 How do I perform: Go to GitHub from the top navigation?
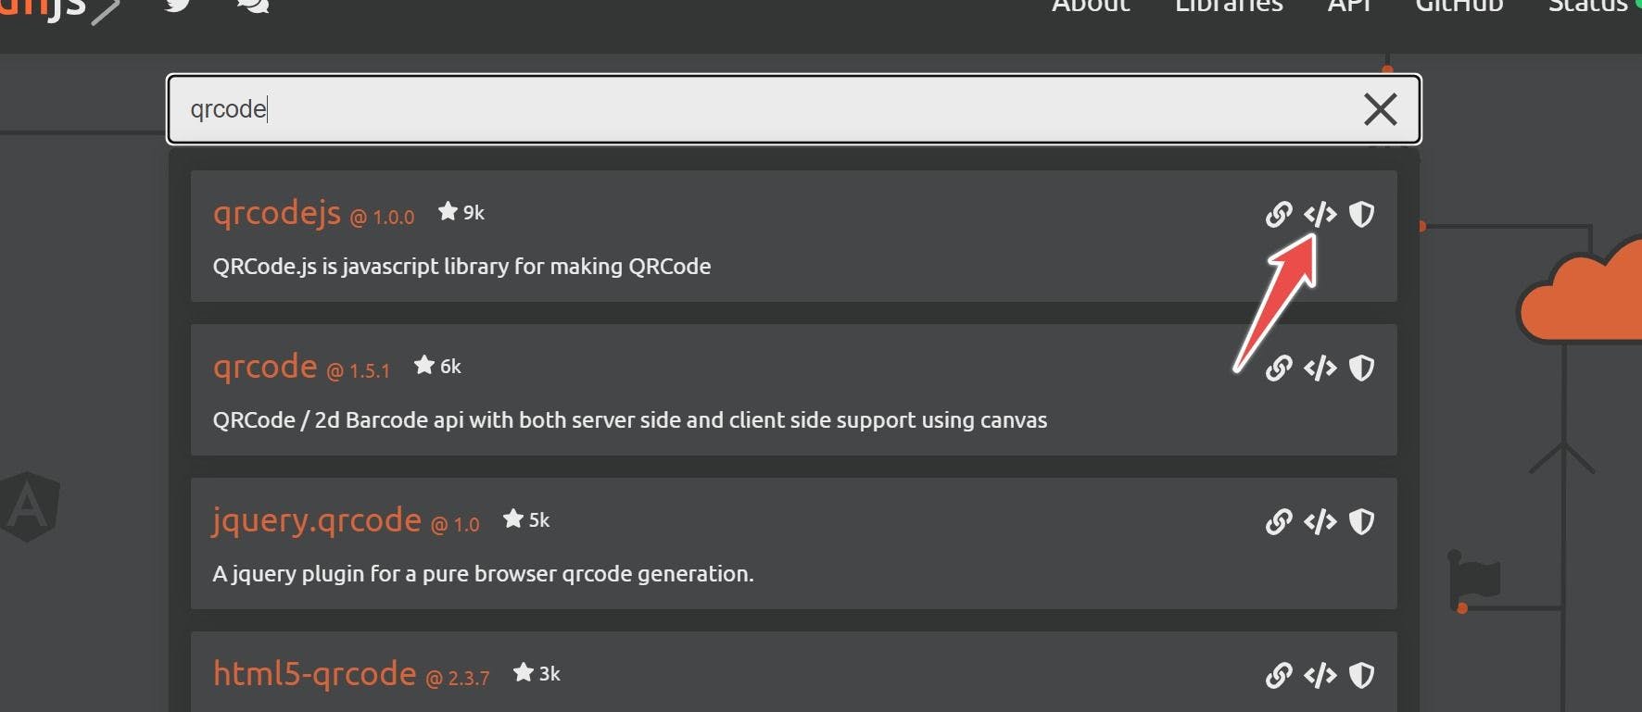coord(1459,6)
